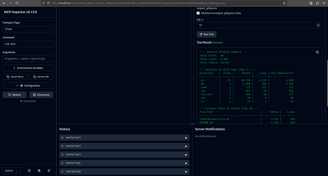
Task: Open the Transport Type STDIO dropdown
Action: point(28,29)
